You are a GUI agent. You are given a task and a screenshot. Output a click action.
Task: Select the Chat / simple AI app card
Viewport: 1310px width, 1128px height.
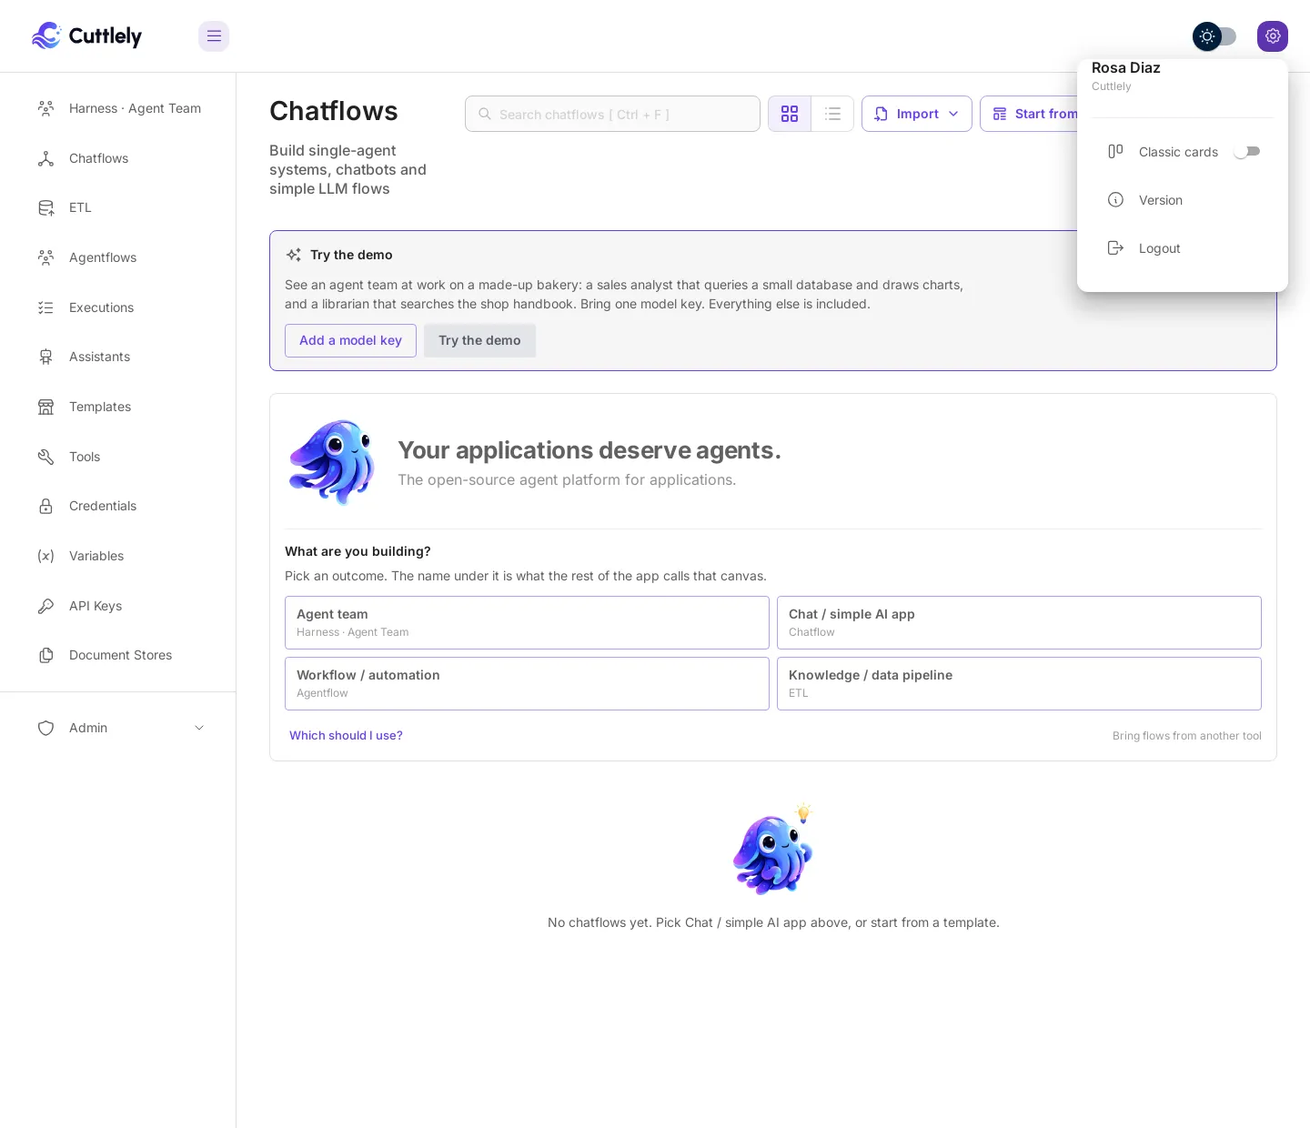pyautogui.click(x=1019, y=622)
